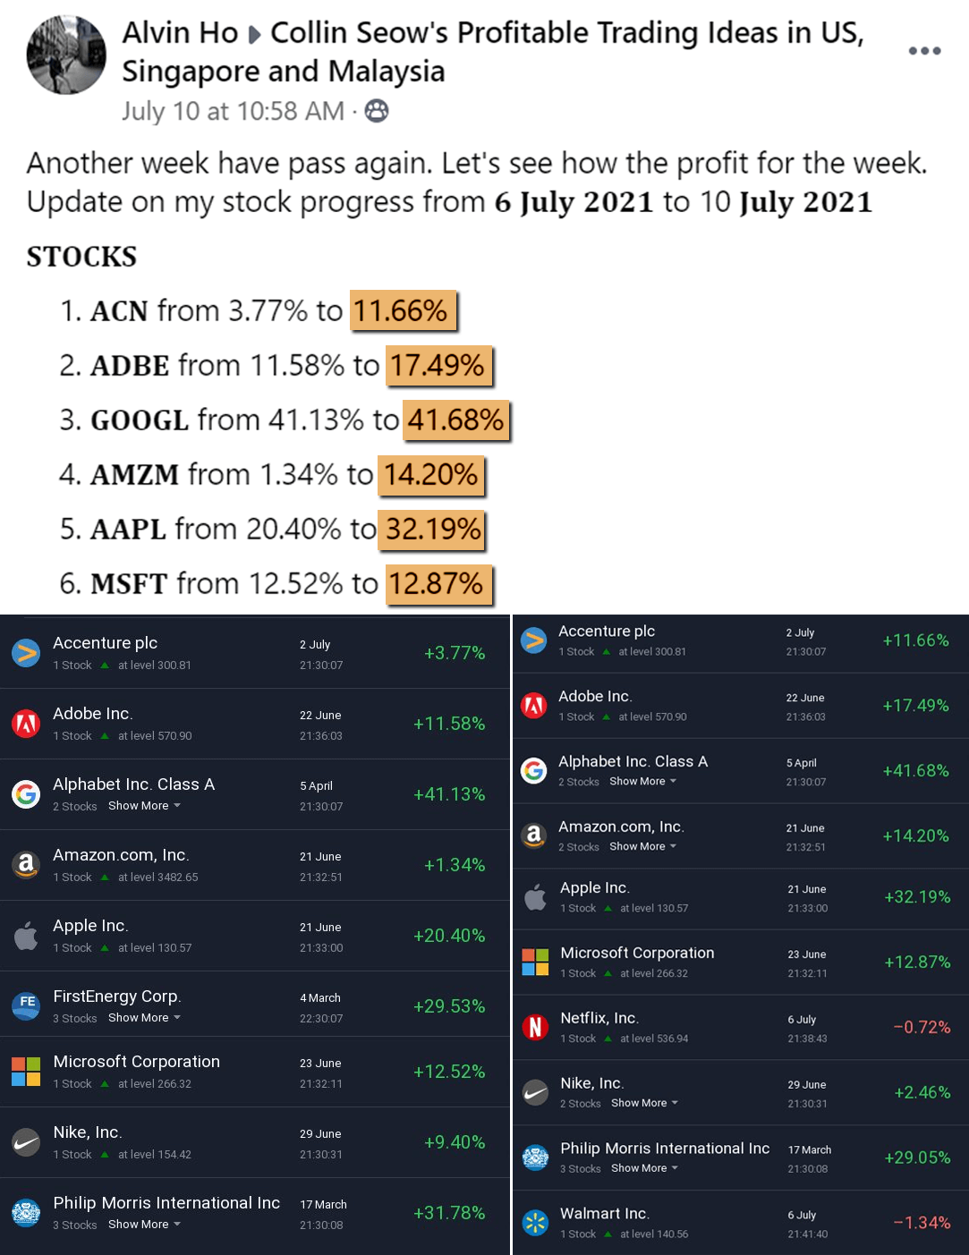The height and width of the screenshot is (1255, 969).
Task: Click the Amazon logo in +1.34% row
Action: coord(26,865)
